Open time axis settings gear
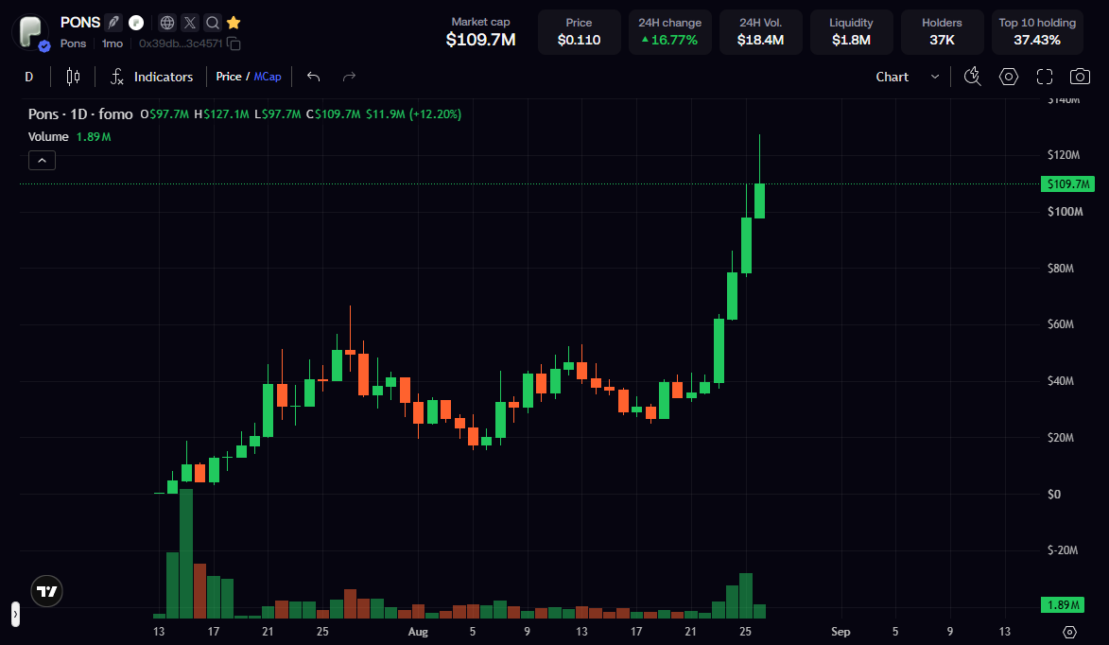 [x=1069, y=632]
